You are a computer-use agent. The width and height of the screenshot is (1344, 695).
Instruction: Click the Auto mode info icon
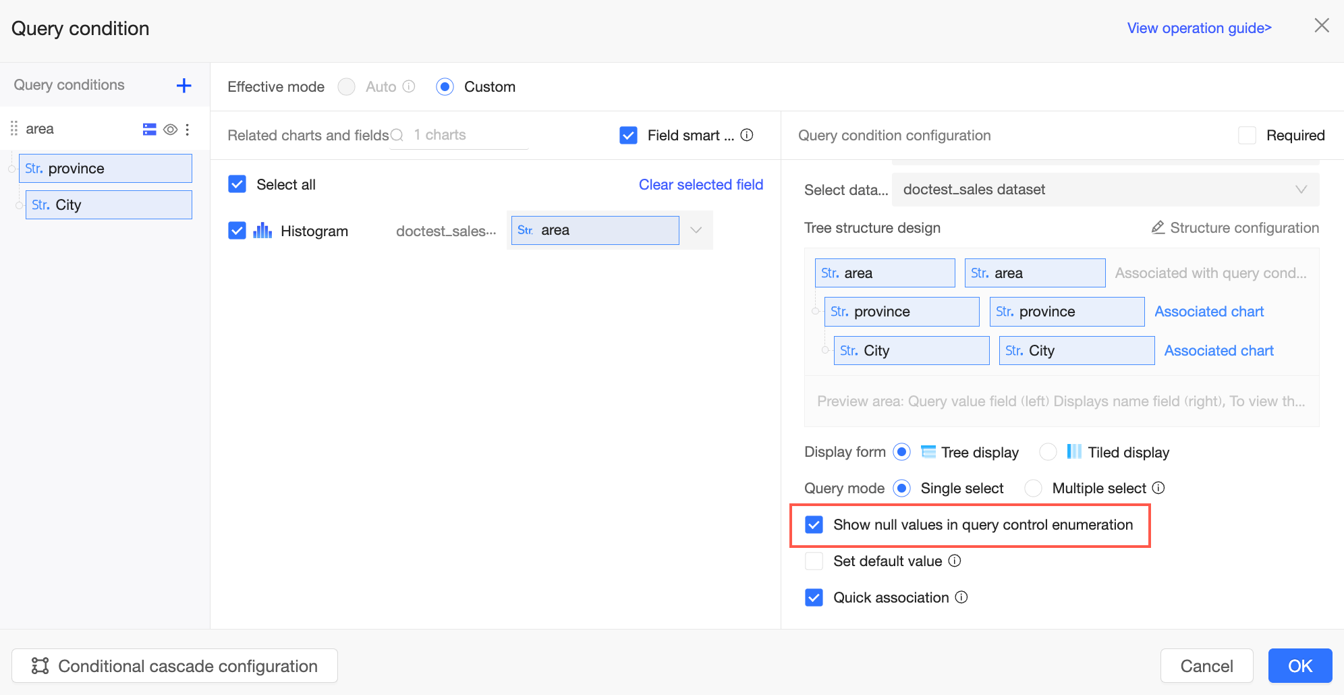pos(409,86)
